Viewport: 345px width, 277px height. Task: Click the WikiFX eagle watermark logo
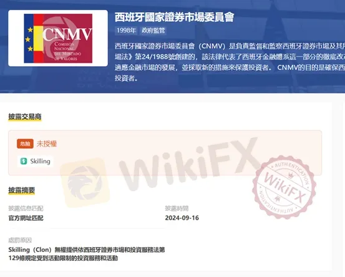85,183
